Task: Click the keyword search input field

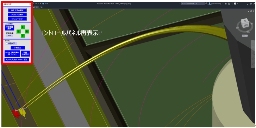Action: pos(193,4)
